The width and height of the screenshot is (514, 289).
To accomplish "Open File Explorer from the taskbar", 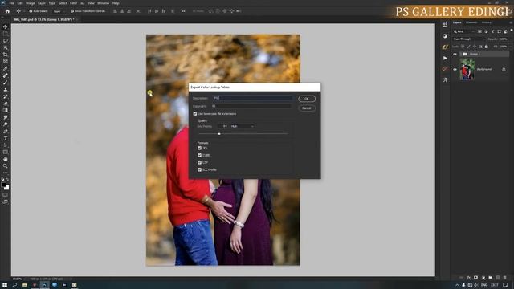I will [25, 285].
